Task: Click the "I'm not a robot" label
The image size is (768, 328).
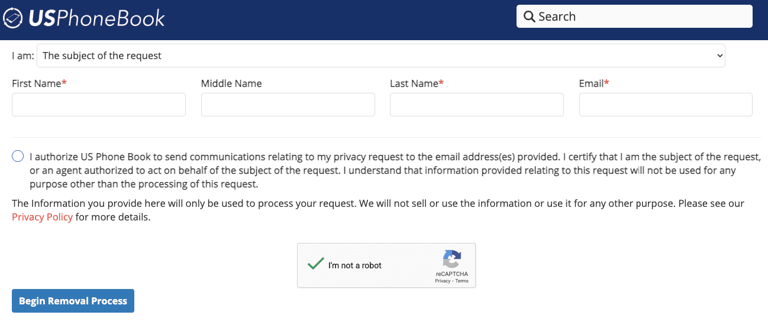Action: pos(355,265)
